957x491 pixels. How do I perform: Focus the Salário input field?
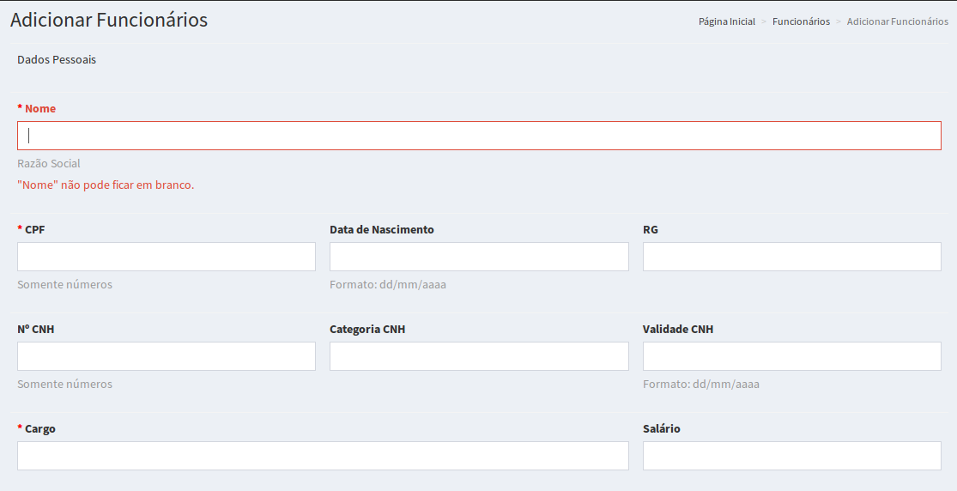791,456
